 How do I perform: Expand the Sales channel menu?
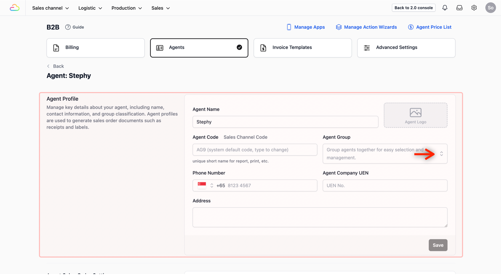click(x=50, y=8)
